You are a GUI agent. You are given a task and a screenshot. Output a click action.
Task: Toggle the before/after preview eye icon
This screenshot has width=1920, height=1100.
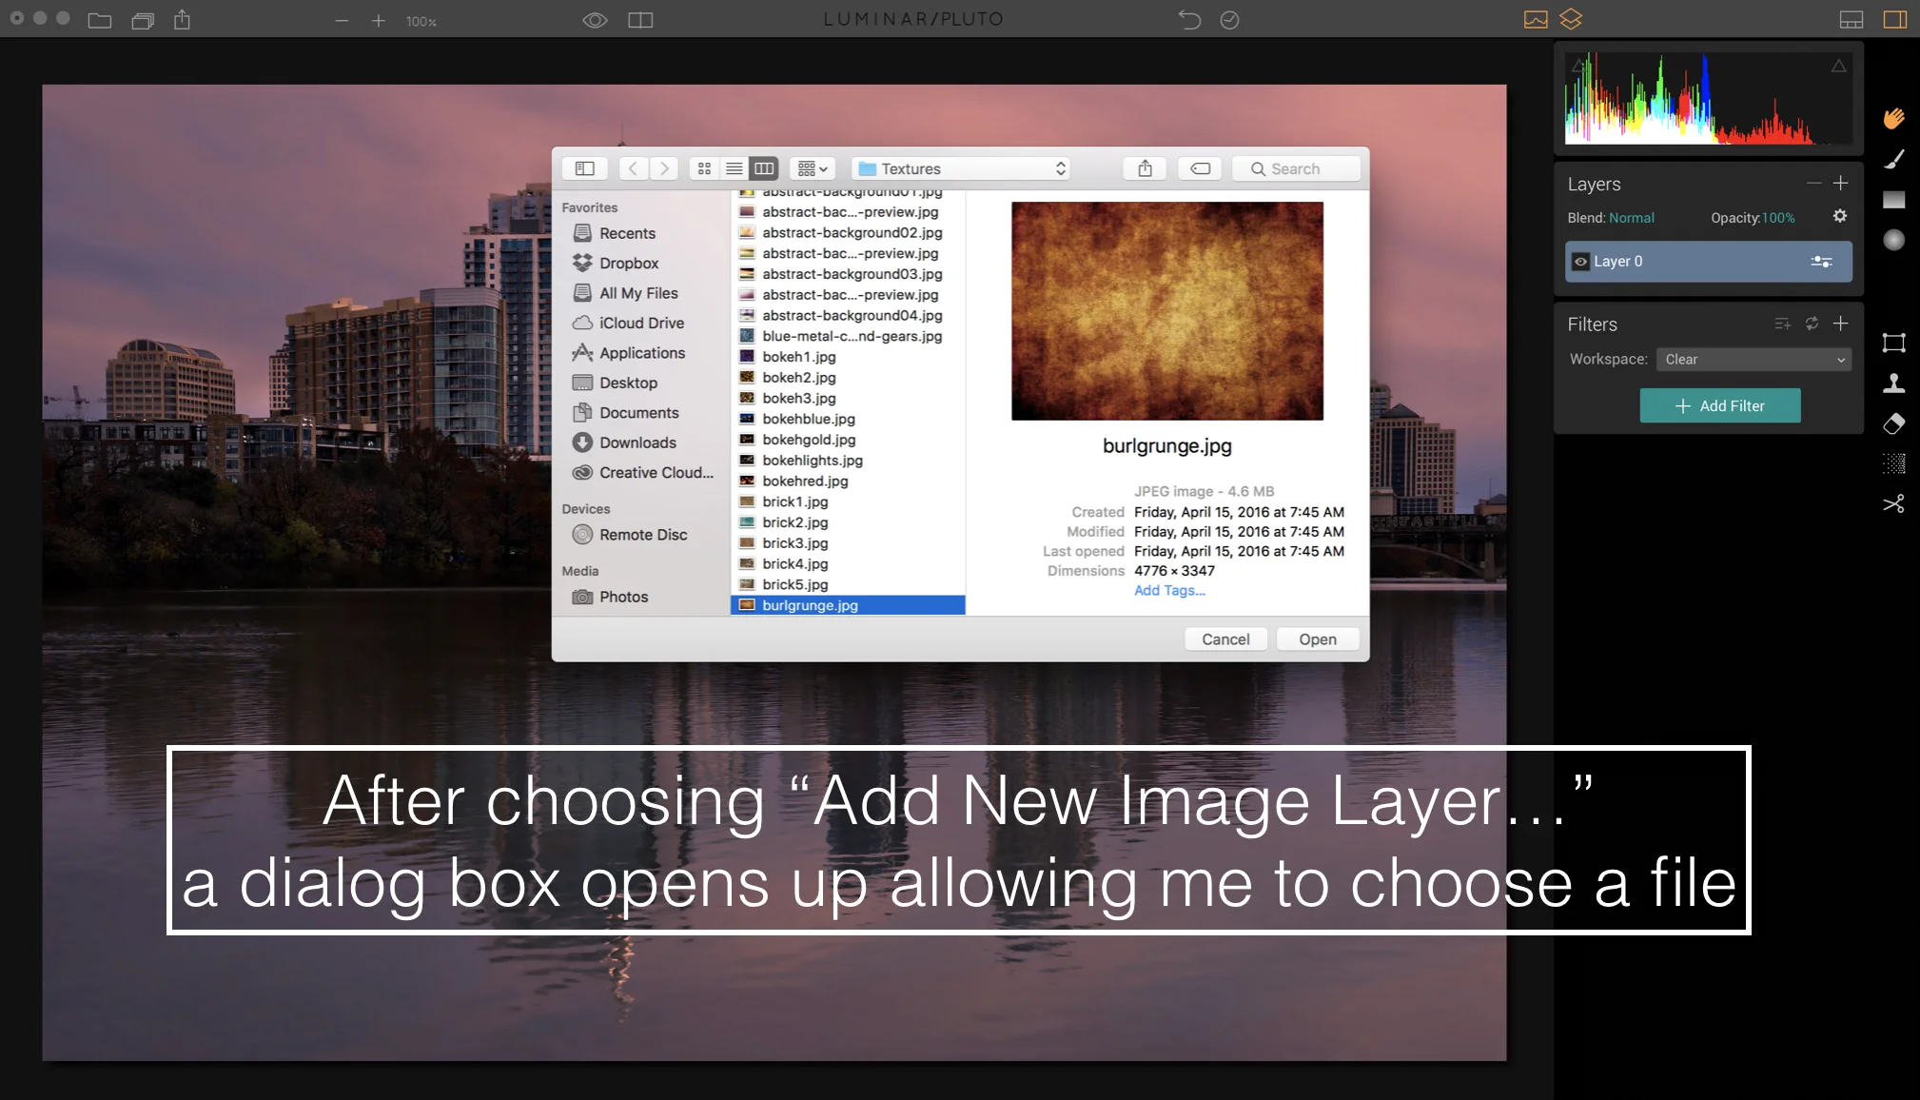point(595,20)
